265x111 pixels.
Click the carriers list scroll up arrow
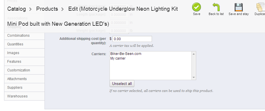pyautogui.click(x=194, y=54)
